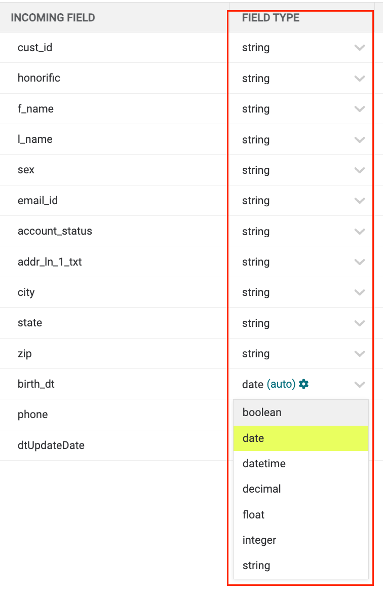Image resolution: width=383 pixels, height=596 pixels.
Task: Choose the highlighted date option
Action: tap(301, 438)
